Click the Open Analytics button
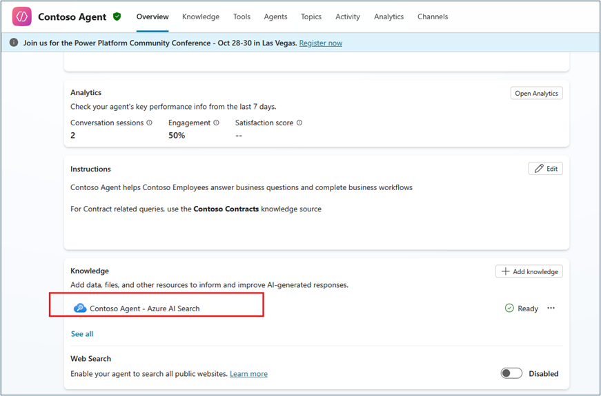 [537, 94]
